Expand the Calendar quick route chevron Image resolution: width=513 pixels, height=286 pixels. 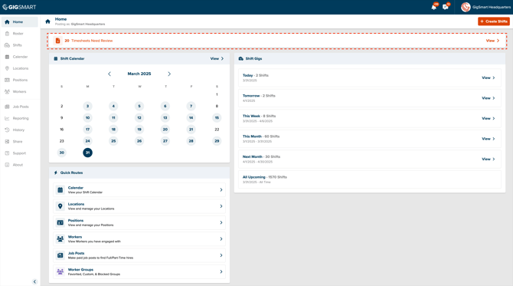tap(221, 189)
